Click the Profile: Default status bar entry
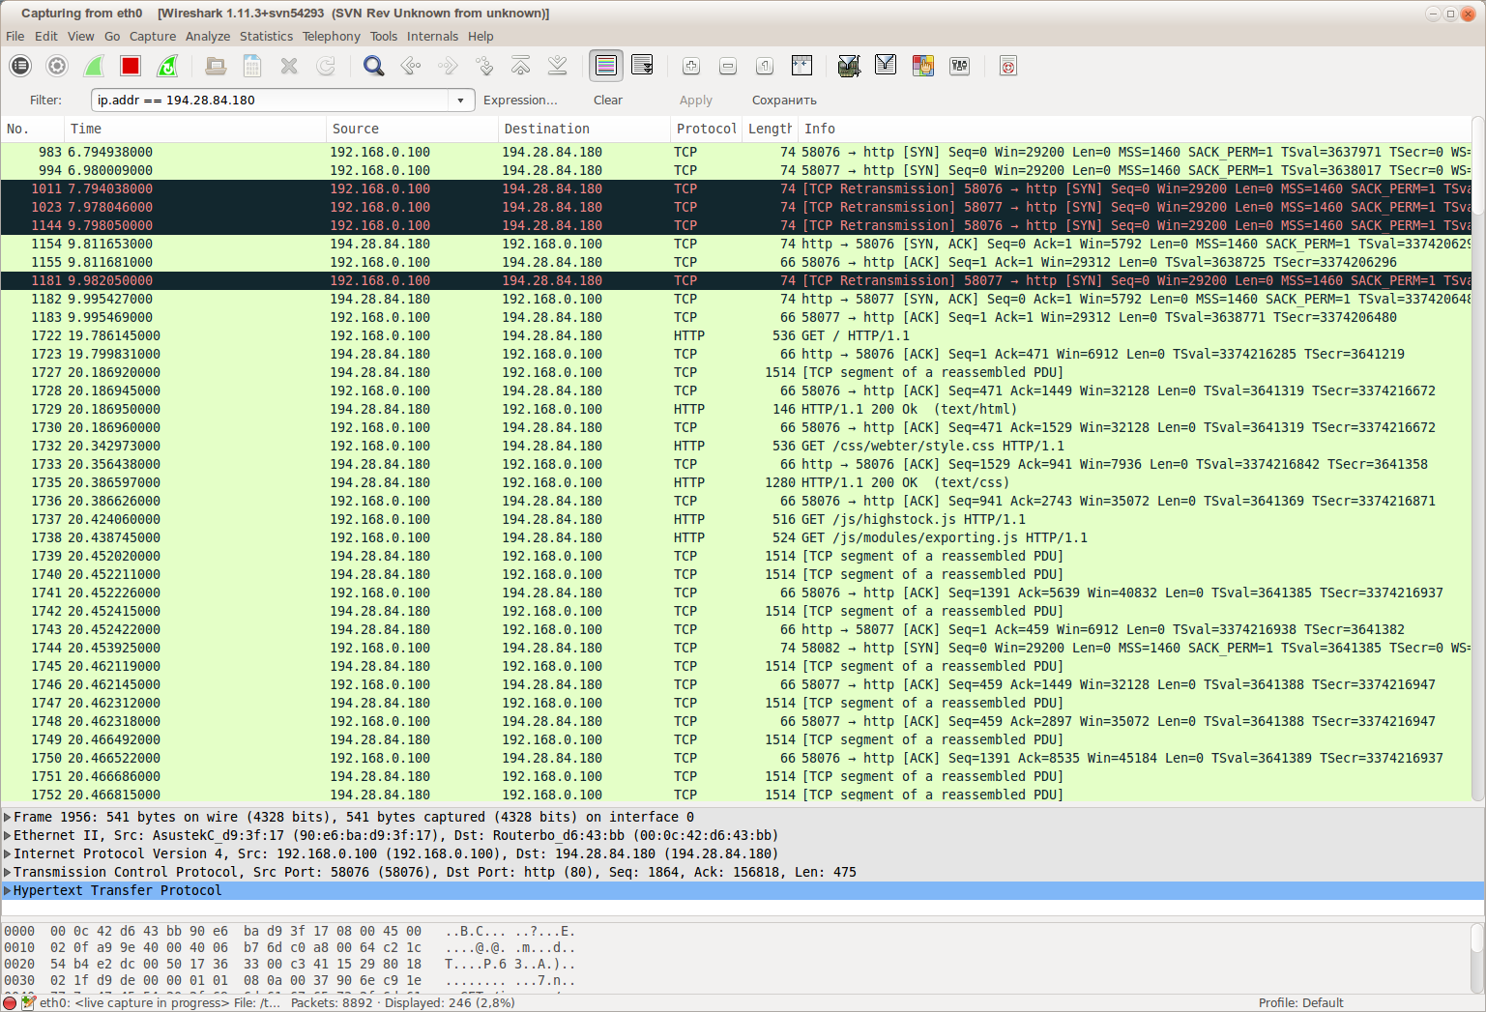Screen dimensions: 1486x1012 [1300, 1003]
